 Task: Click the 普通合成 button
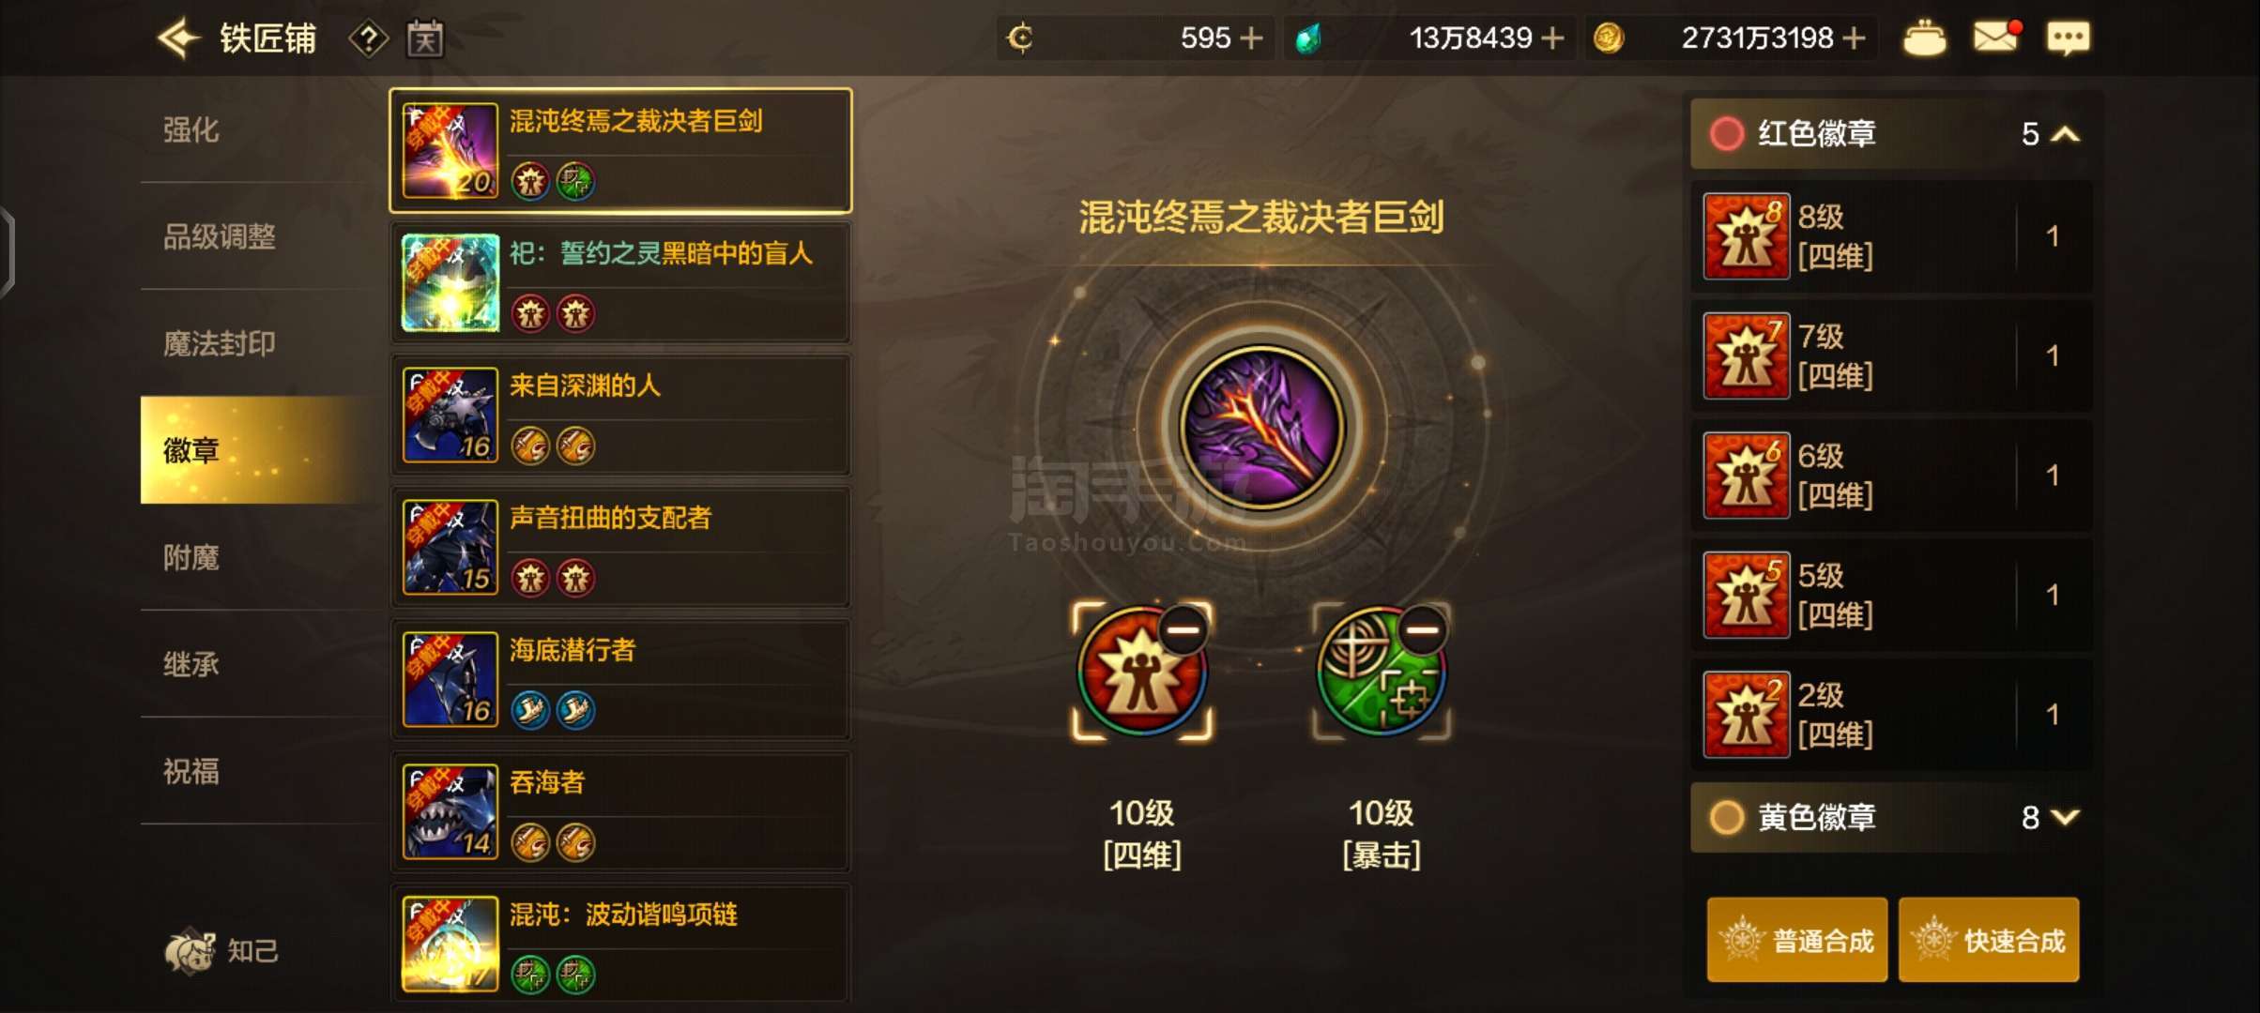coord(1796,940)
